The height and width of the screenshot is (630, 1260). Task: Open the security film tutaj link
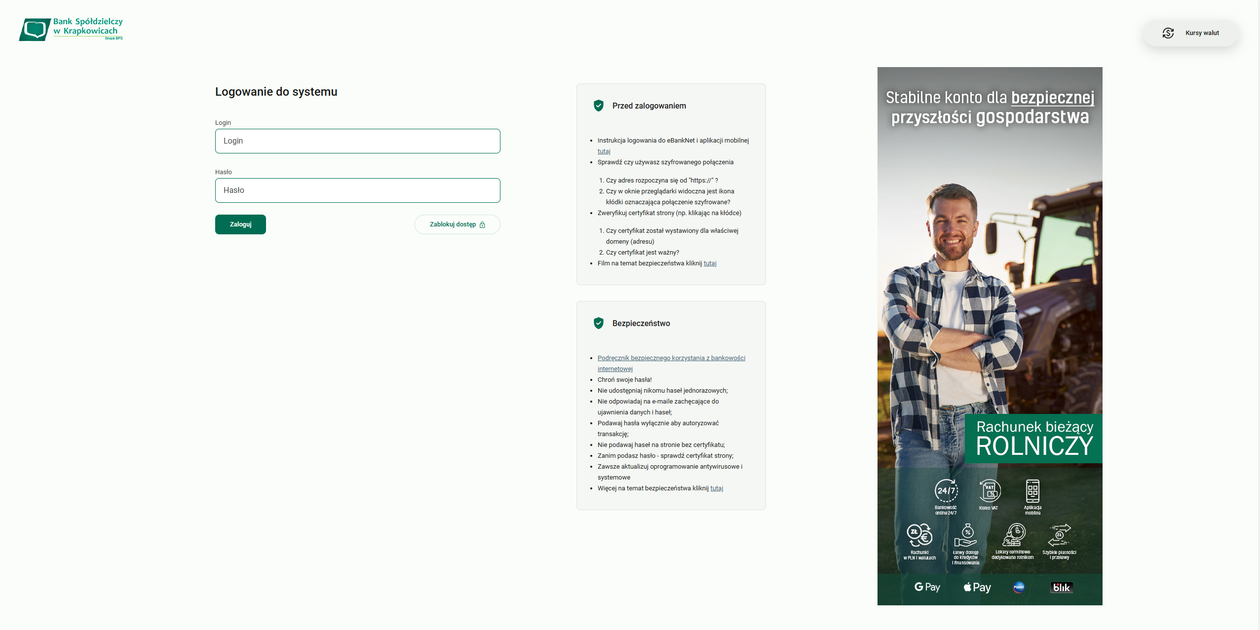coord(710,263)
